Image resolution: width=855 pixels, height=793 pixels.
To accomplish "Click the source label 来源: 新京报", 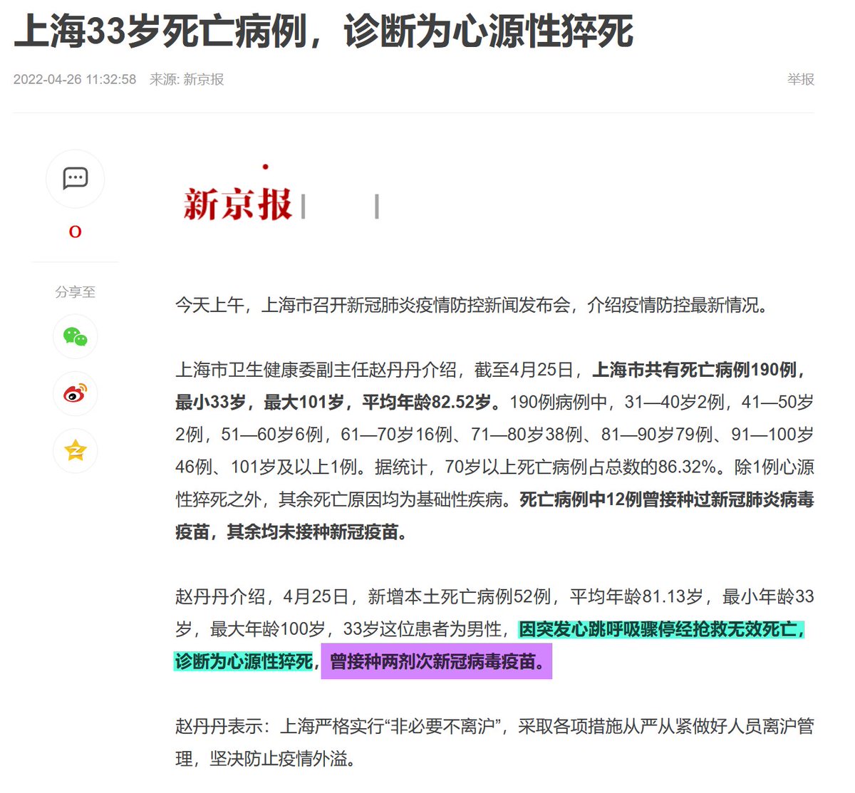I will tap(187, 79).
